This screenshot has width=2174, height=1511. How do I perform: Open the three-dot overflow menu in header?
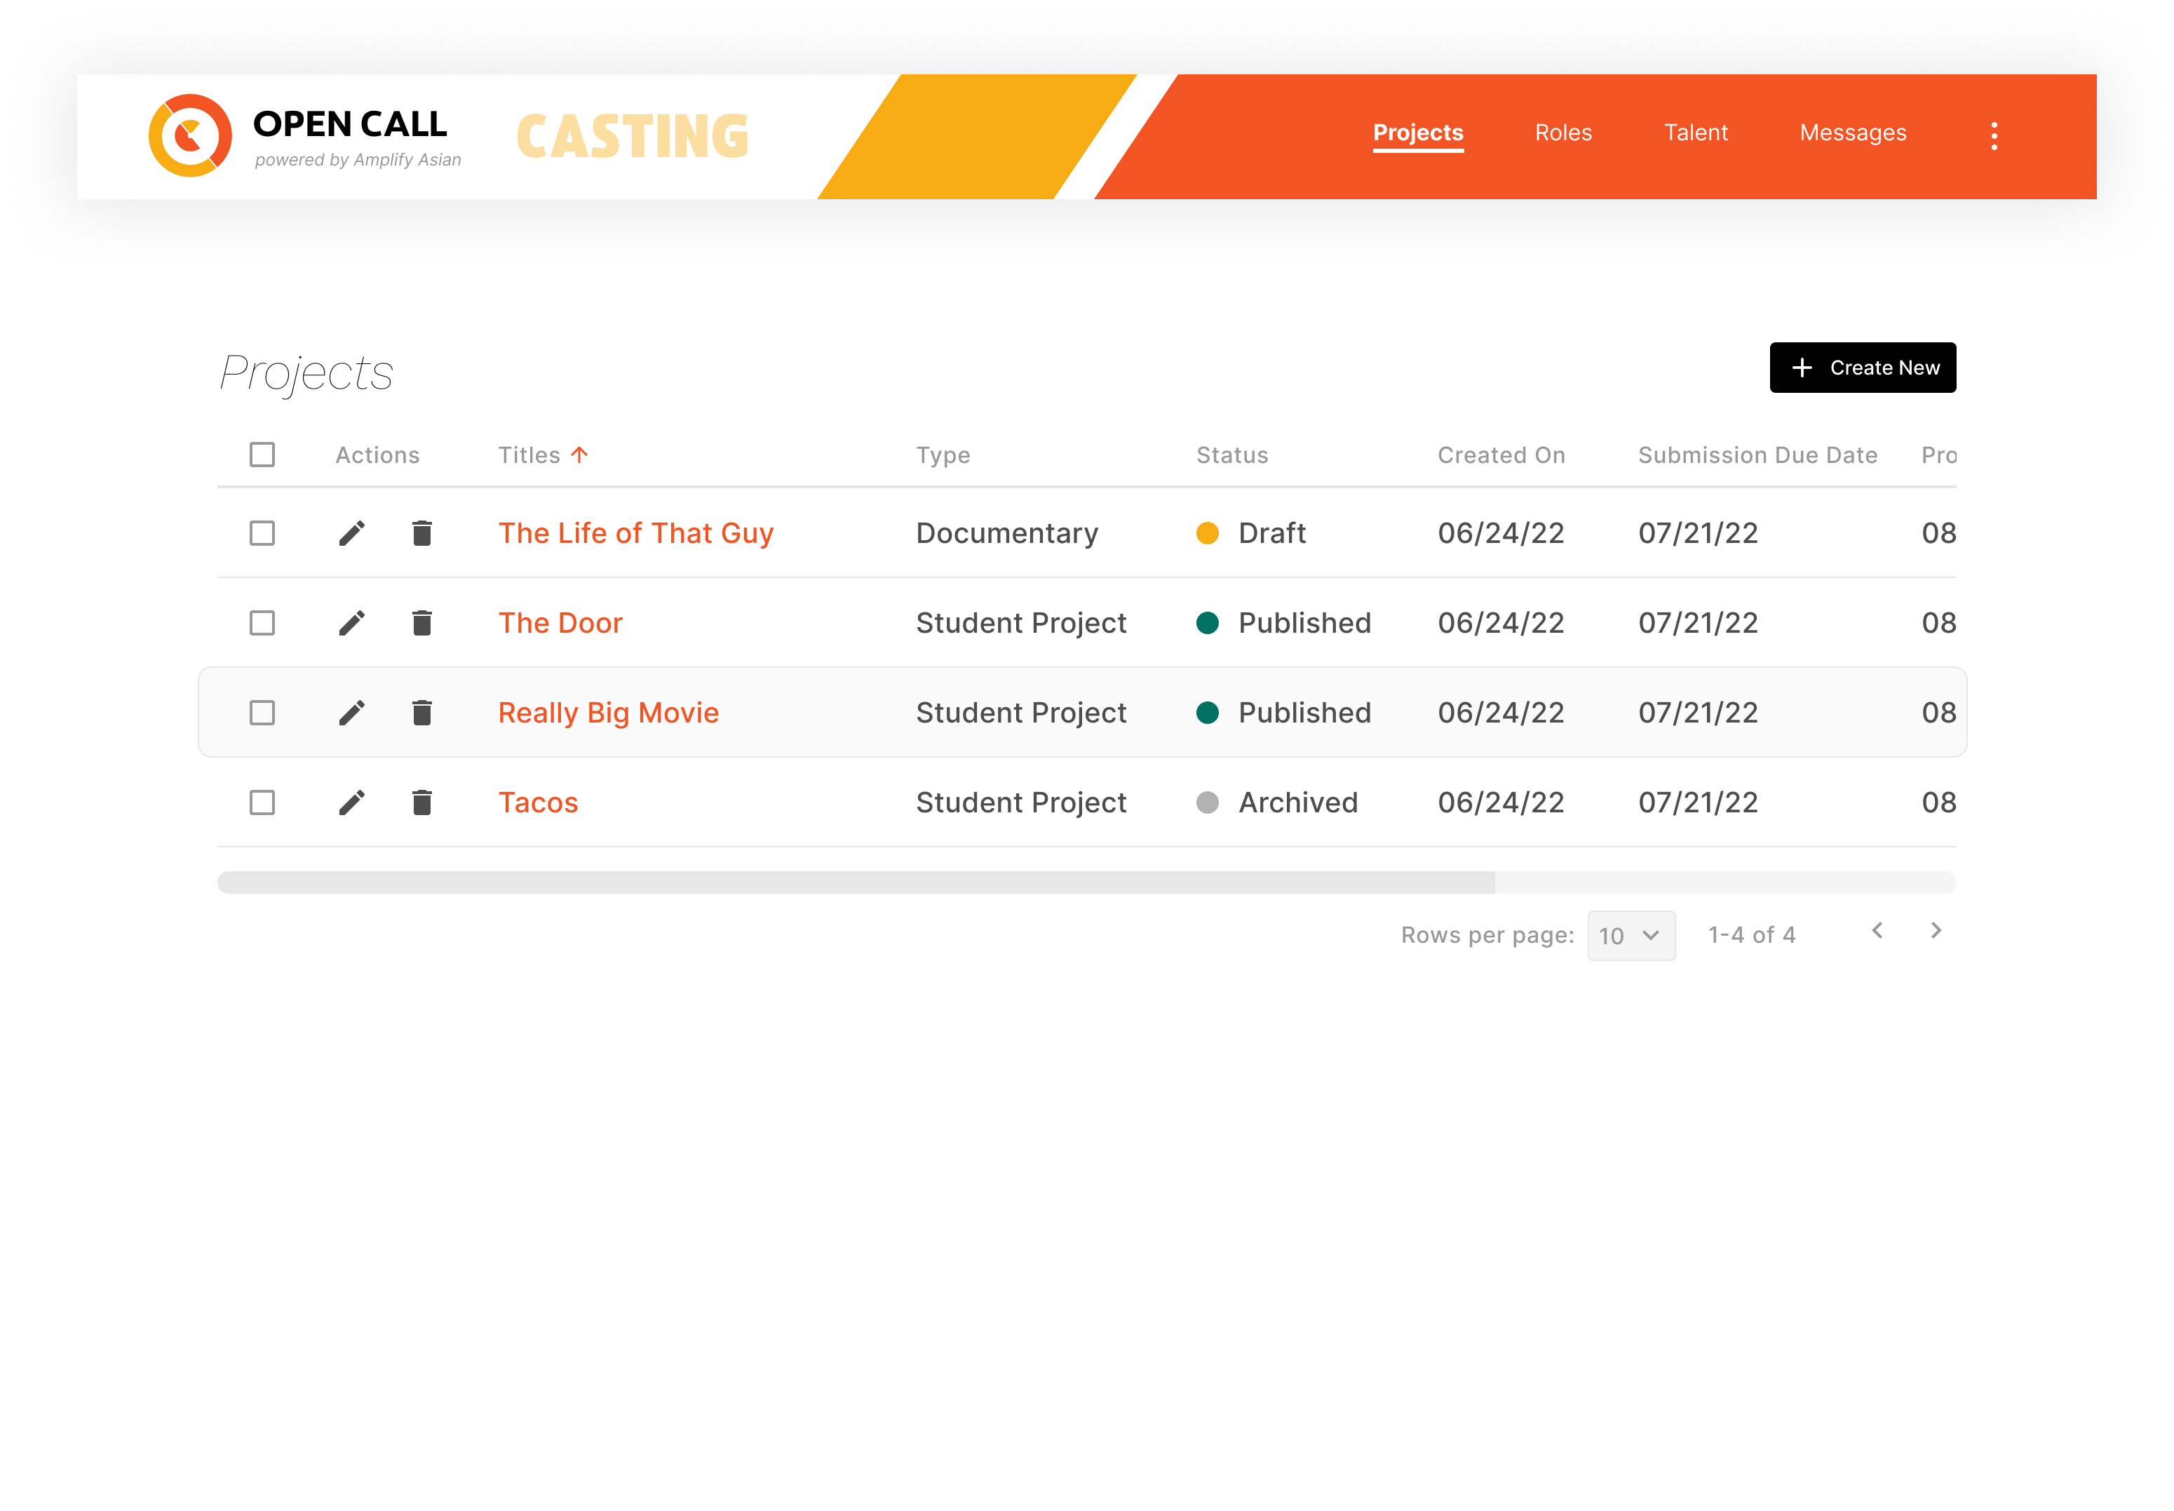click(x=1993, y=136)
